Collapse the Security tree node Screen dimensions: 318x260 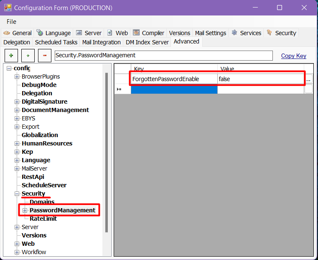[x=17, y=194]
